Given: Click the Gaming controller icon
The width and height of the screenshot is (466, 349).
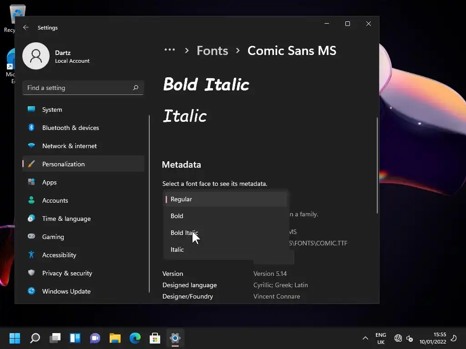Looking at the screenshot, I should [x=31, y=236].
